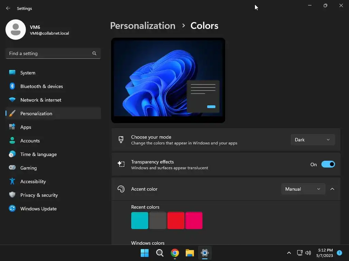Click the Recent colors heading

click(145, 207)
